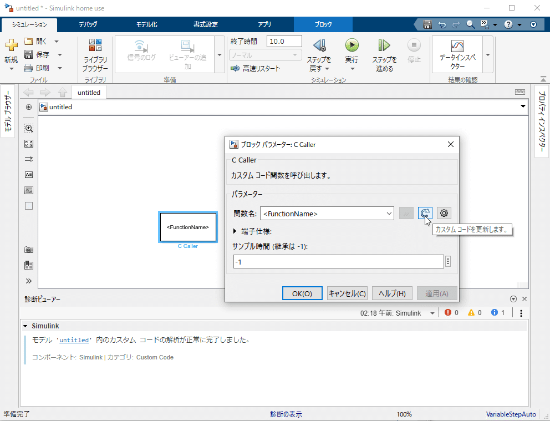
Task: Collapse the Simulink diagnostics group
Action: [26, 326]
